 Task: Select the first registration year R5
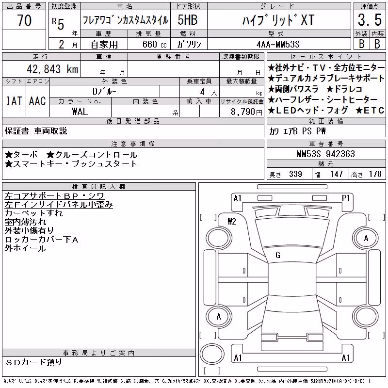coord(58,24)
